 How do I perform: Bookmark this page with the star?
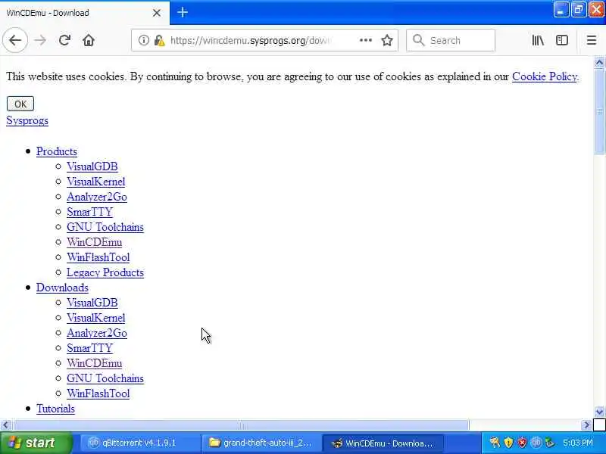[387, 40]
